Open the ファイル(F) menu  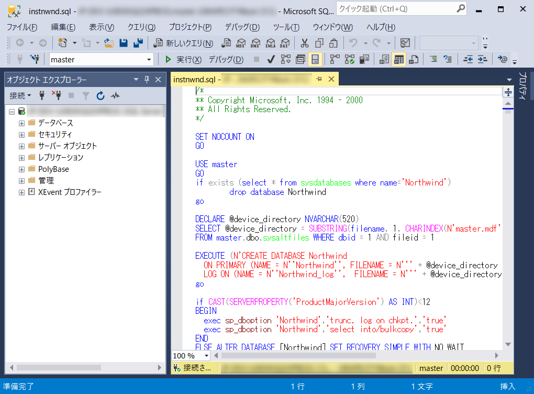(x=22, y=27)
